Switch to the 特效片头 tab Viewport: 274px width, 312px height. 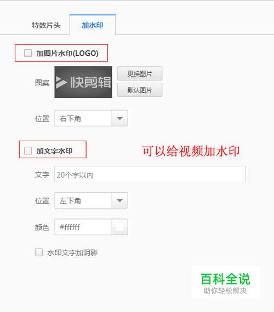(46, 25)
